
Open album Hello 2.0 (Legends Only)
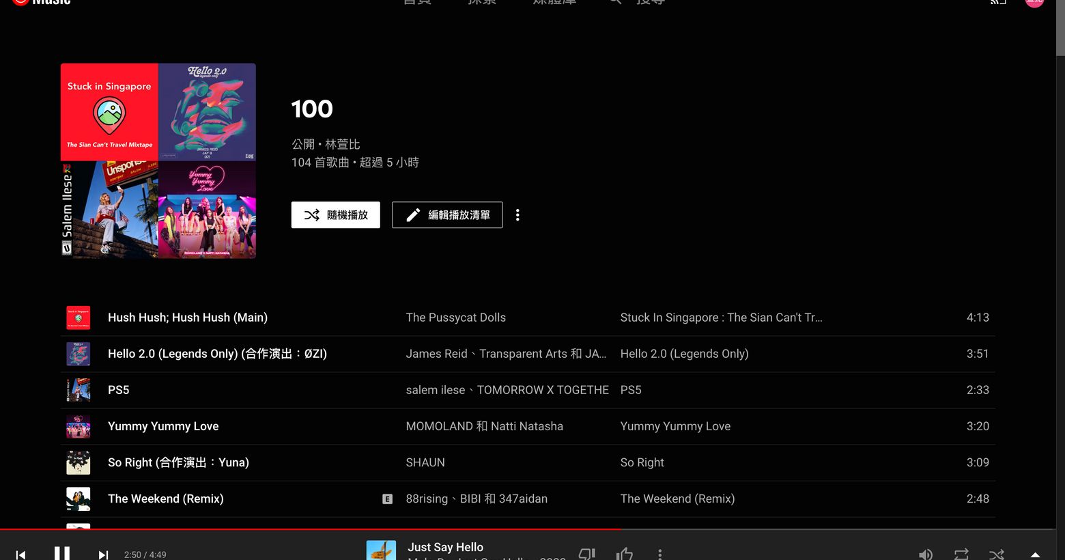point(685,354)
